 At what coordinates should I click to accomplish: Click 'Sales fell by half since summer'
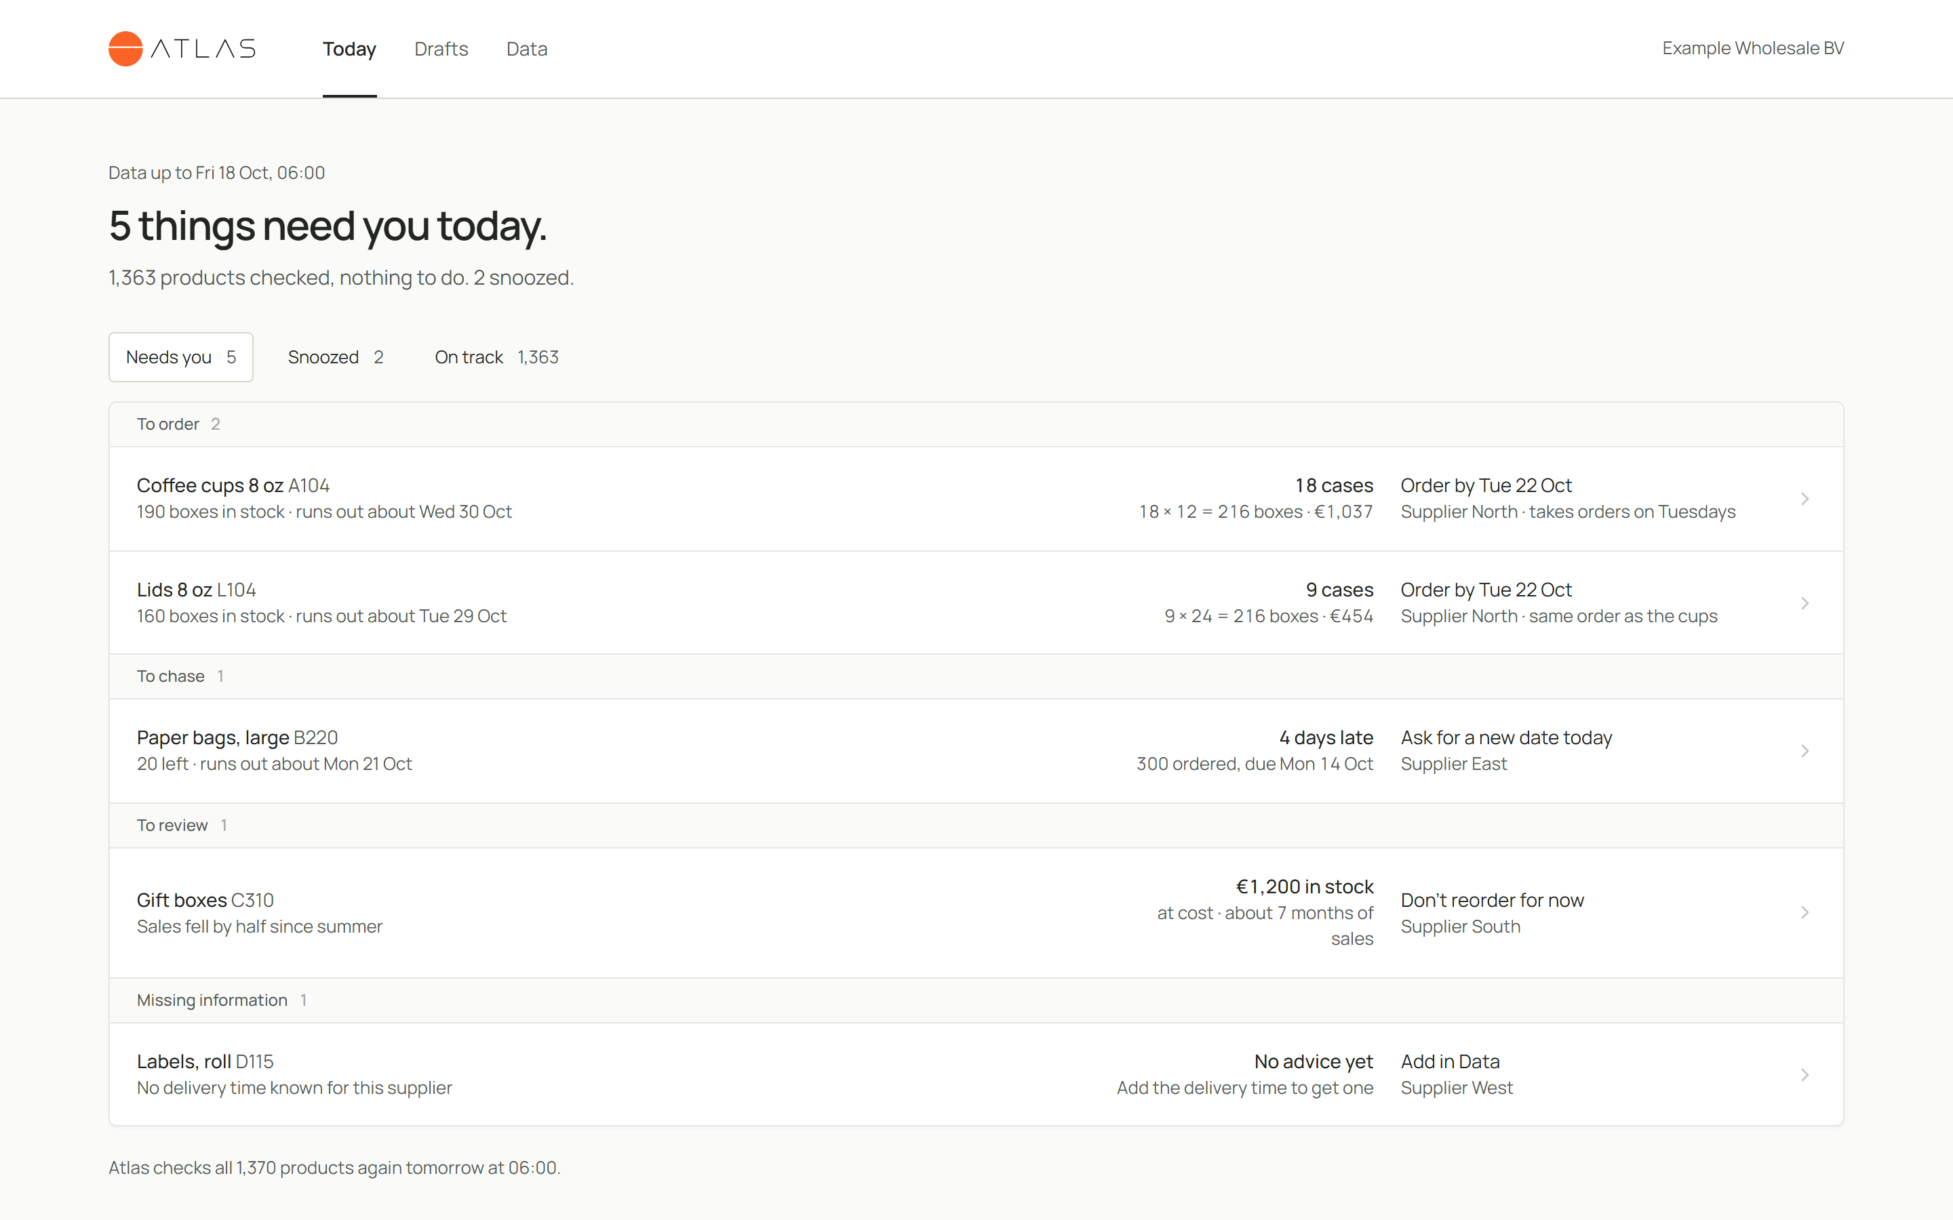pos(259,927)
